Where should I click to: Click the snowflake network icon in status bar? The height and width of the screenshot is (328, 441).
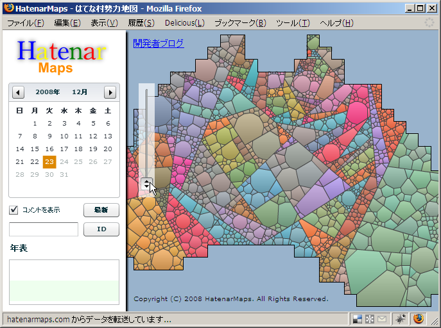[370, 319]
